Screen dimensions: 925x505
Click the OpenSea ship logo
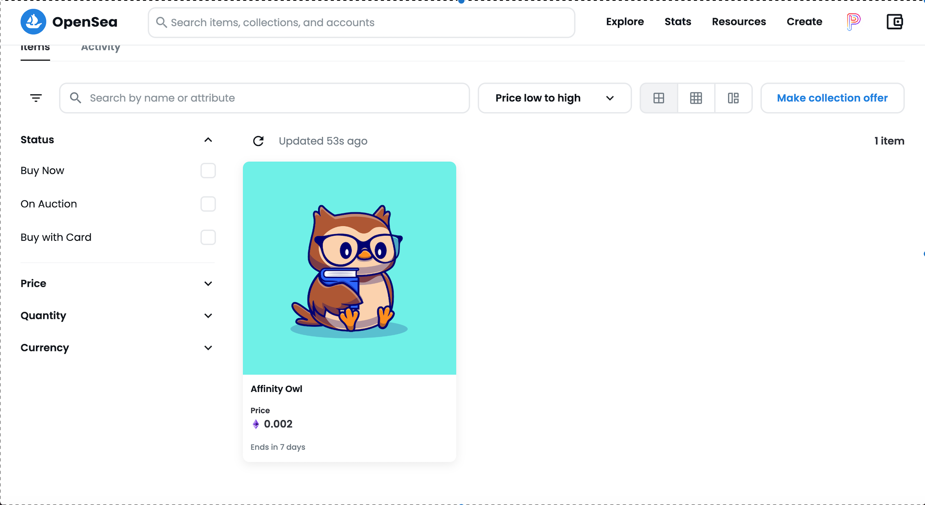[33, 22]
